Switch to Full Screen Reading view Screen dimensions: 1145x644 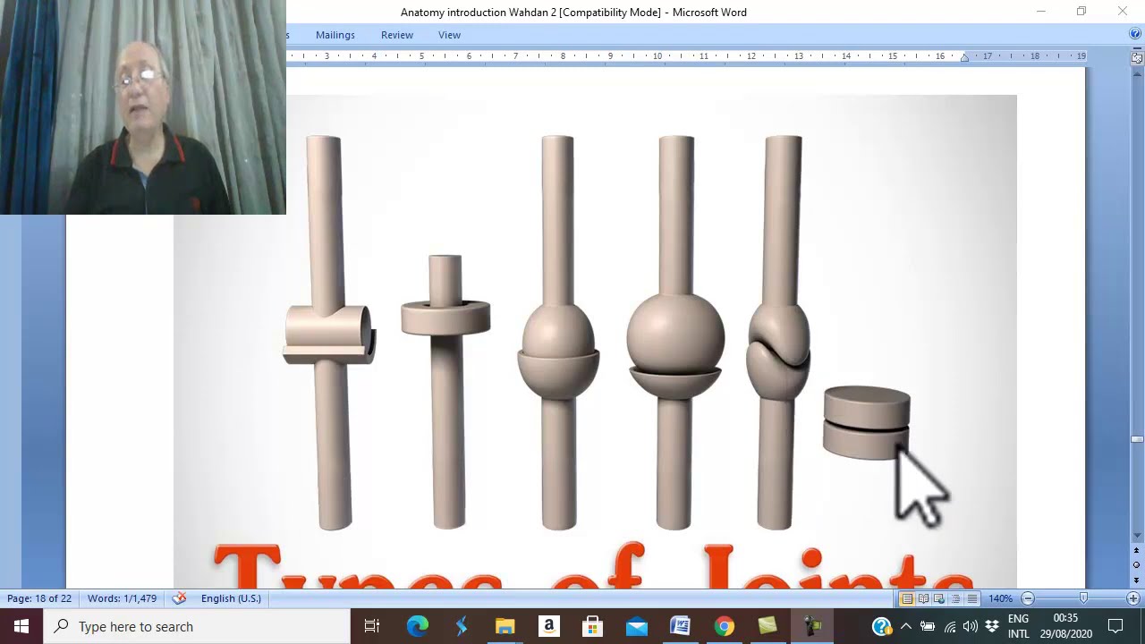tap(923, 598)
